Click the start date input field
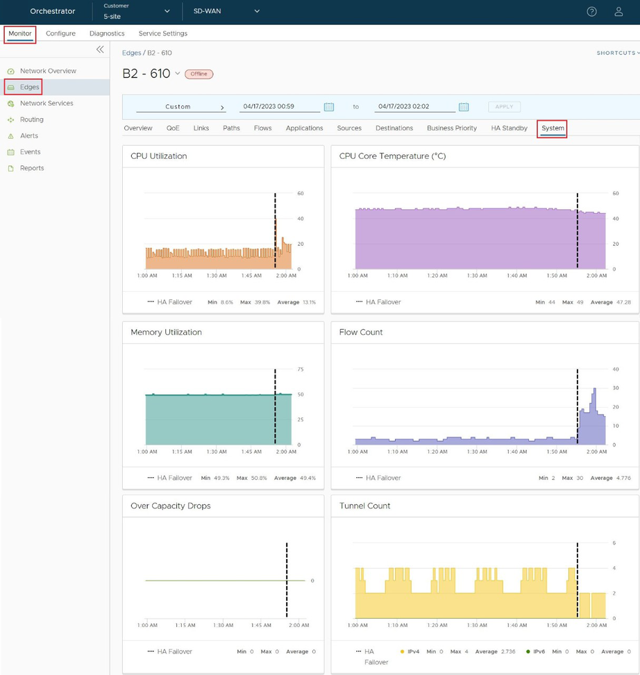Viewport: 640px width, 675px height. (x=278, y=107)
